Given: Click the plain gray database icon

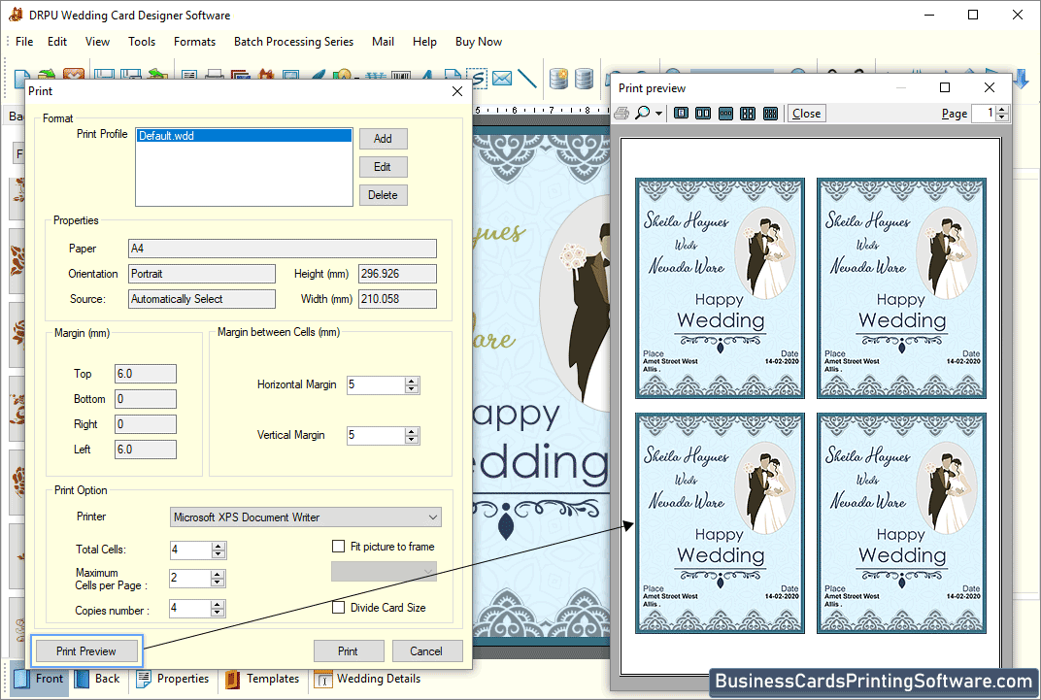Looking at the screenshot, I should 584,79.
